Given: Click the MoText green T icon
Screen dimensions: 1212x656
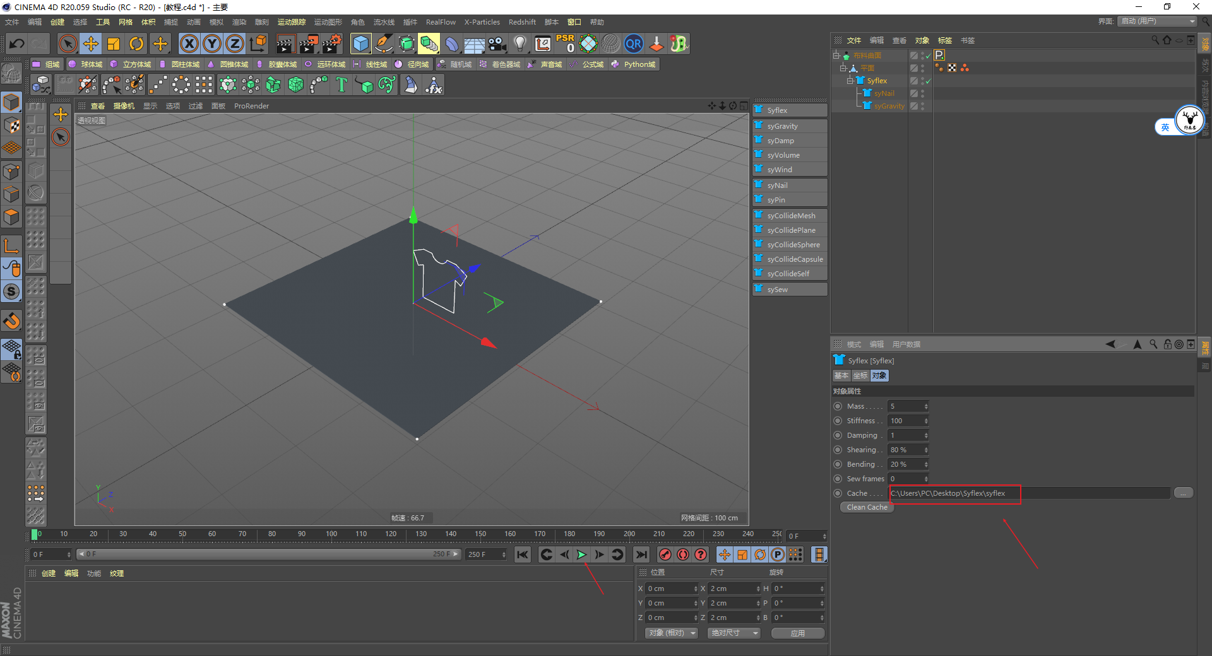Looking at the screenshot, I should click(x=341, y=85).
